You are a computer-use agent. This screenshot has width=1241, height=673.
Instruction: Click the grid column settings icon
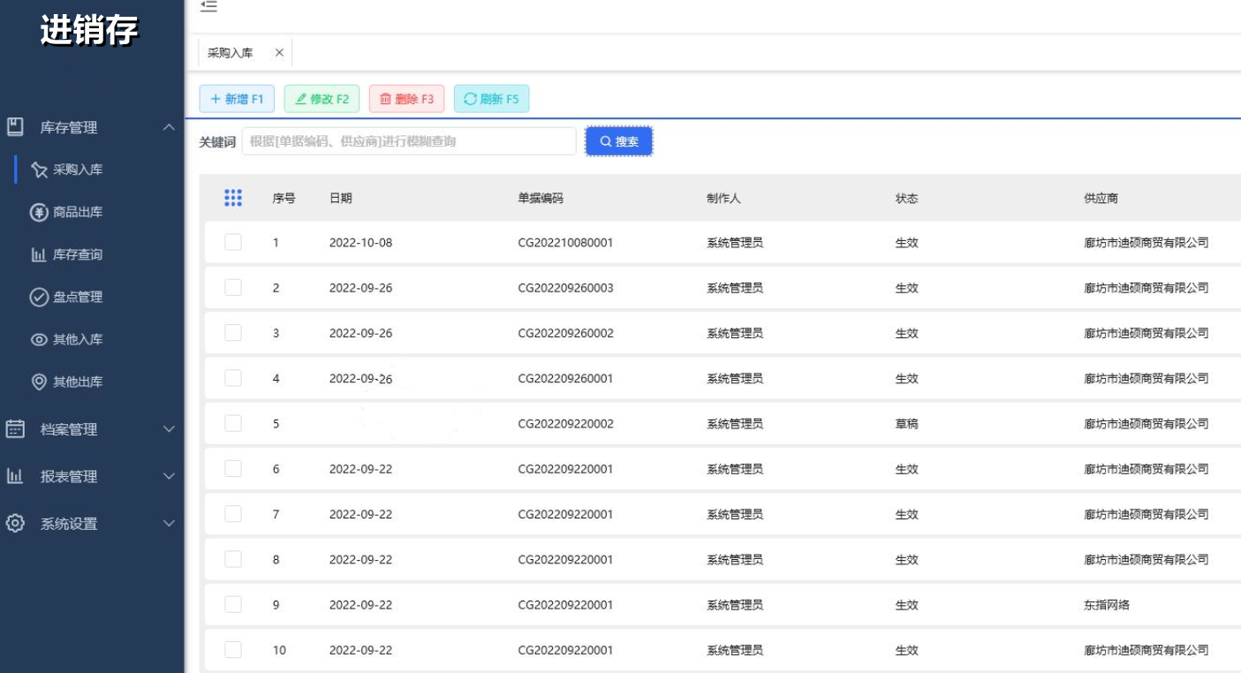coord(233,198)
